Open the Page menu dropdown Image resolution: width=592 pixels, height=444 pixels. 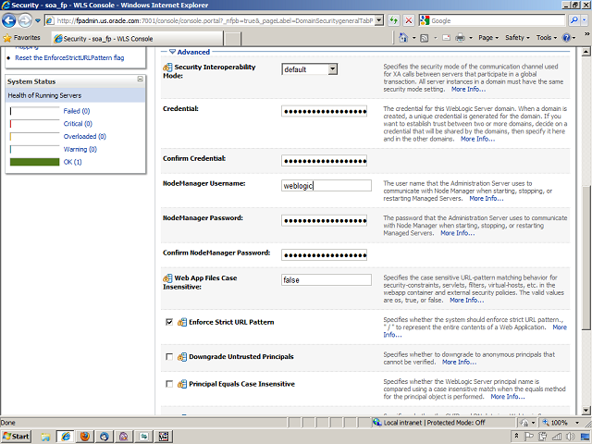click(488, 38)
